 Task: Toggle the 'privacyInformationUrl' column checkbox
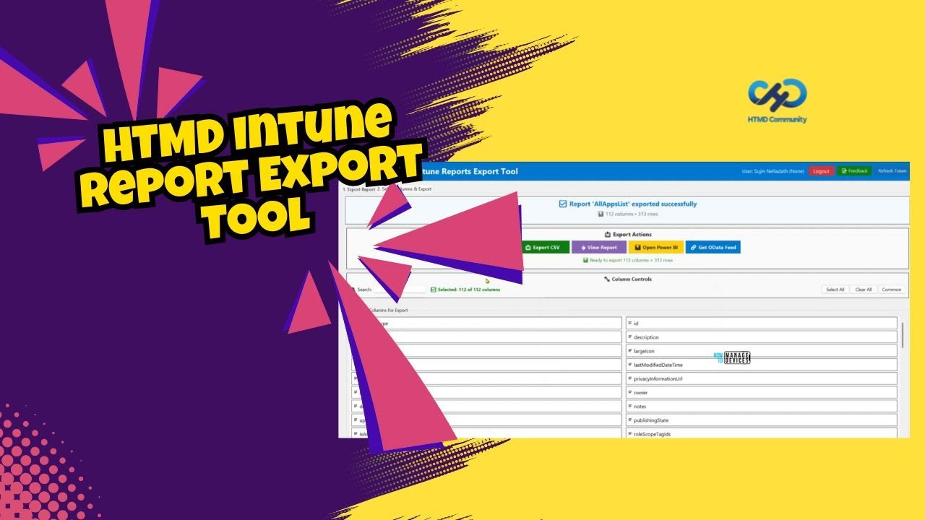tap(630, 379)
